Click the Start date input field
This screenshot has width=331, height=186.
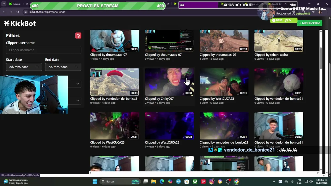coord(24,67)
